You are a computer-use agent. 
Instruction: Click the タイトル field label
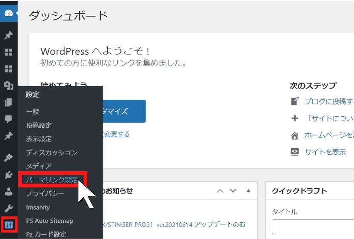tap(285, 212)
